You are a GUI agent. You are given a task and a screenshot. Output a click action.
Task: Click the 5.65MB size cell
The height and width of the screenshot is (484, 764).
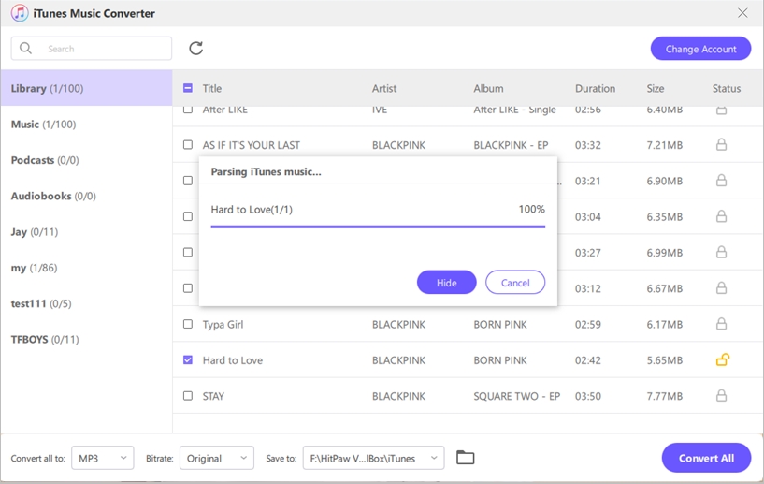tap(664, 360)
